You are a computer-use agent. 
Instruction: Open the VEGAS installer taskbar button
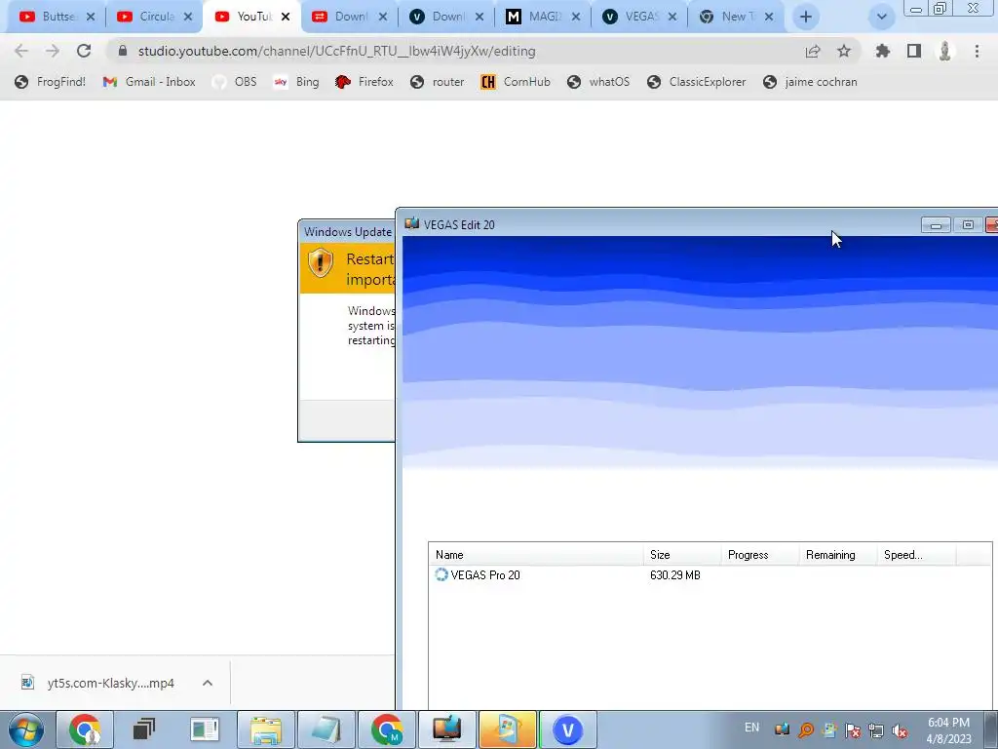[568, 729]
